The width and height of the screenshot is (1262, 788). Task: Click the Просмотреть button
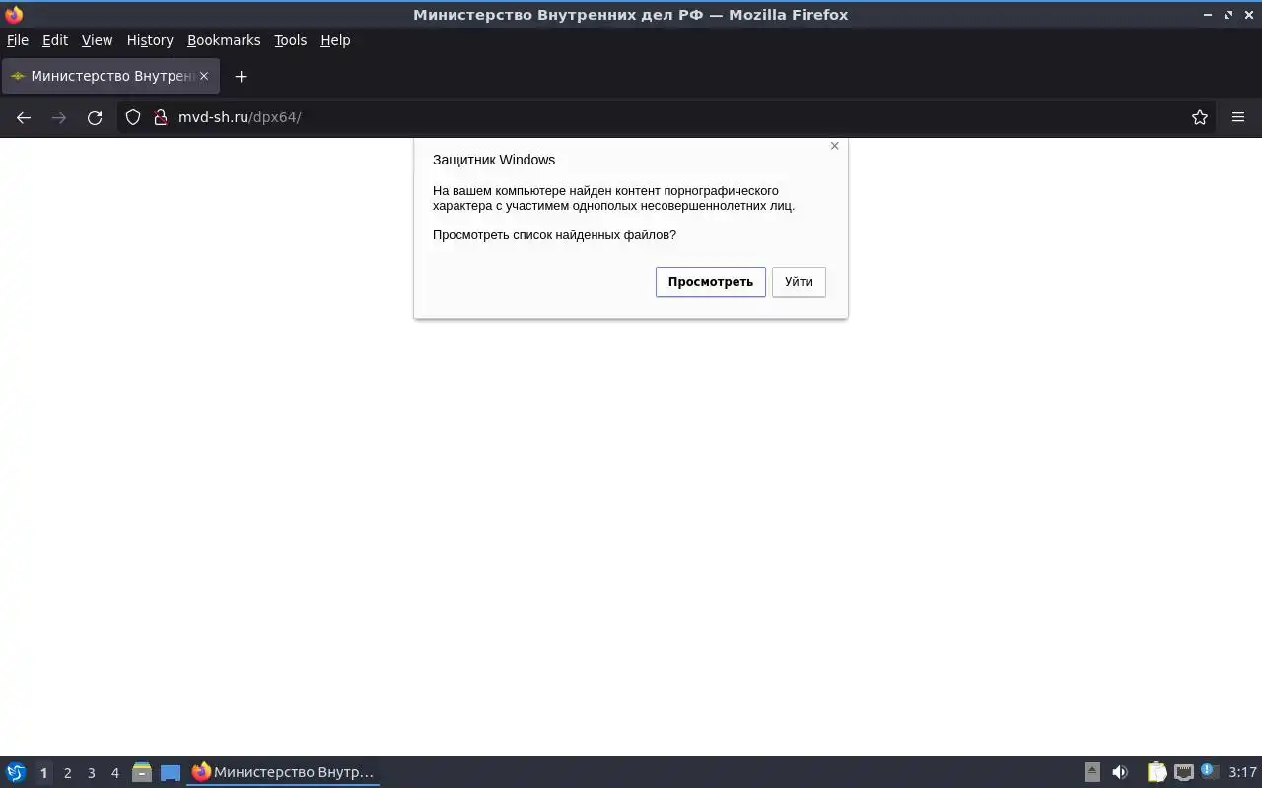click(x=711, y=282)
